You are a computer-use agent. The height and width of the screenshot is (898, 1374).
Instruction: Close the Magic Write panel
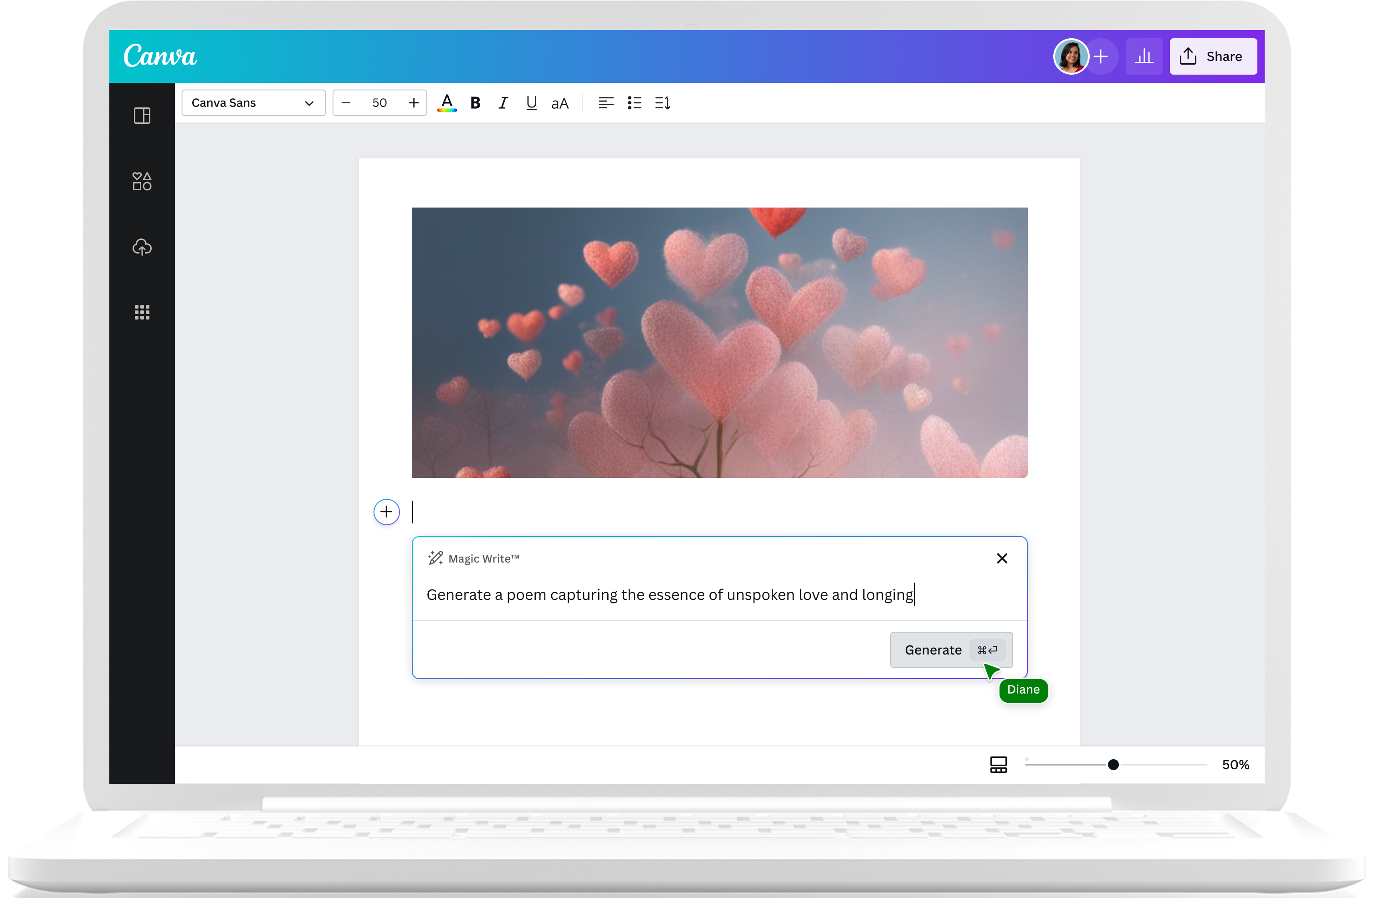pos(1002,558)
